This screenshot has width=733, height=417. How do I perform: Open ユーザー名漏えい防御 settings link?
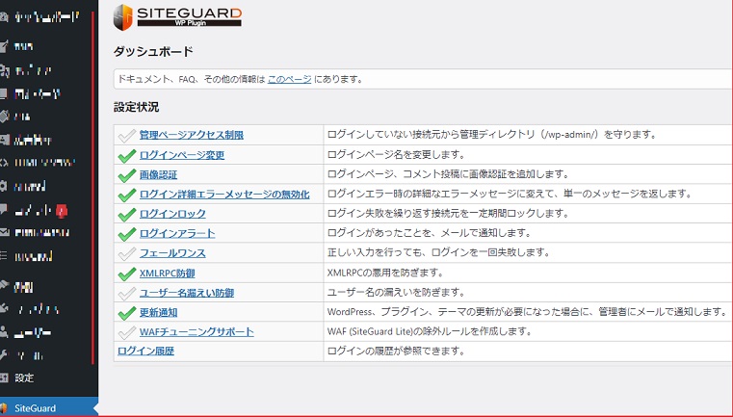[x=187, y=293]
